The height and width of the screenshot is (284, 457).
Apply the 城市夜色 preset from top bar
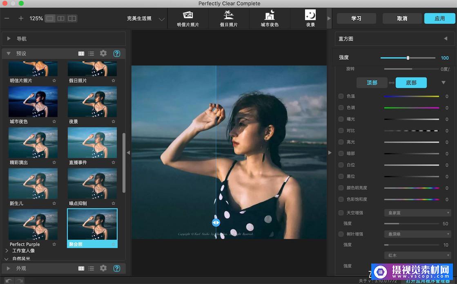point(270,19)
